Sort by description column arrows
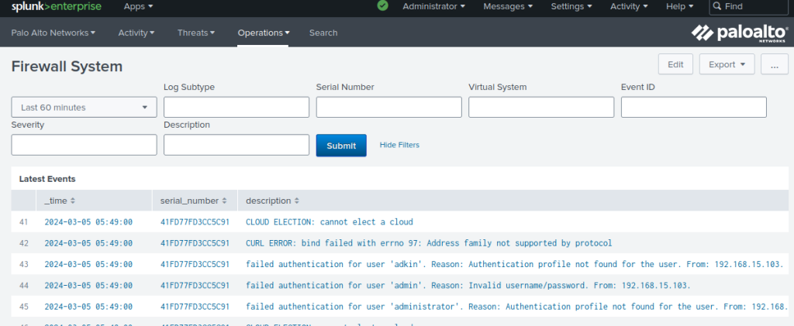794x326 pixels. click(297, 201)
